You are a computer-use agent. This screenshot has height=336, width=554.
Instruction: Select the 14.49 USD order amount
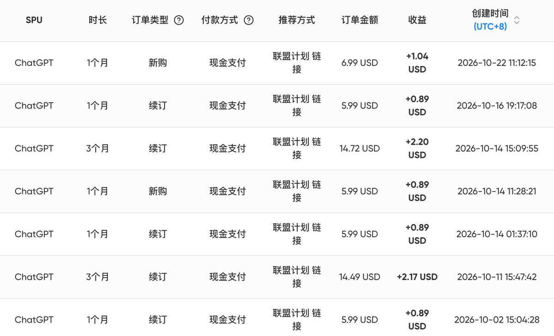pos(360,277)
